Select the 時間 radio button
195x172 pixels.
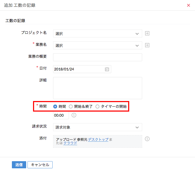pyautogui.click(x=55, y=107)
